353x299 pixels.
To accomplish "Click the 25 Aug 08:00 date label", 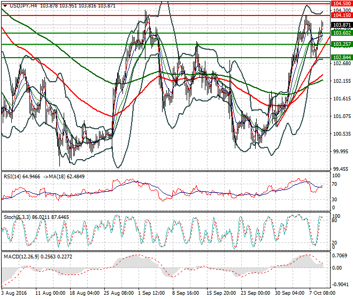I will point(119,293).
